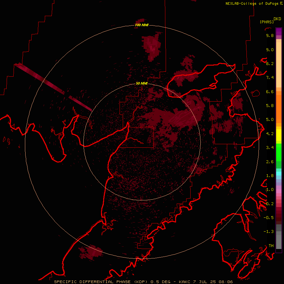Click the [PHAS] legend label
The image size is (284, 284).
tap(267, 22)
